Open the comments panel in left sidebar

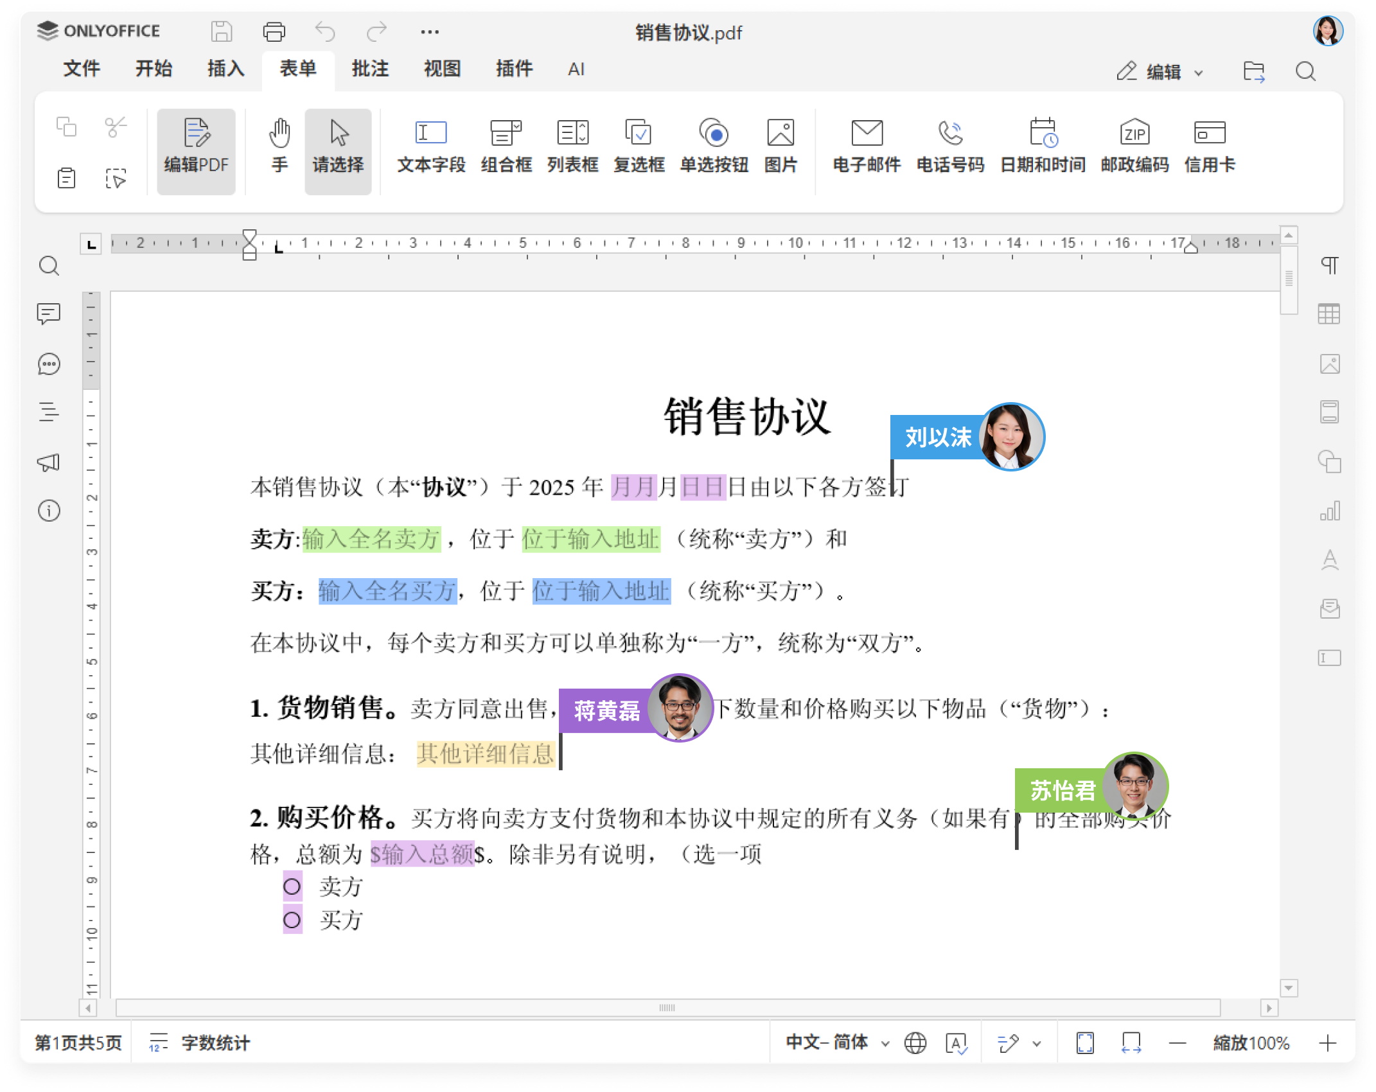coord(49,314)
